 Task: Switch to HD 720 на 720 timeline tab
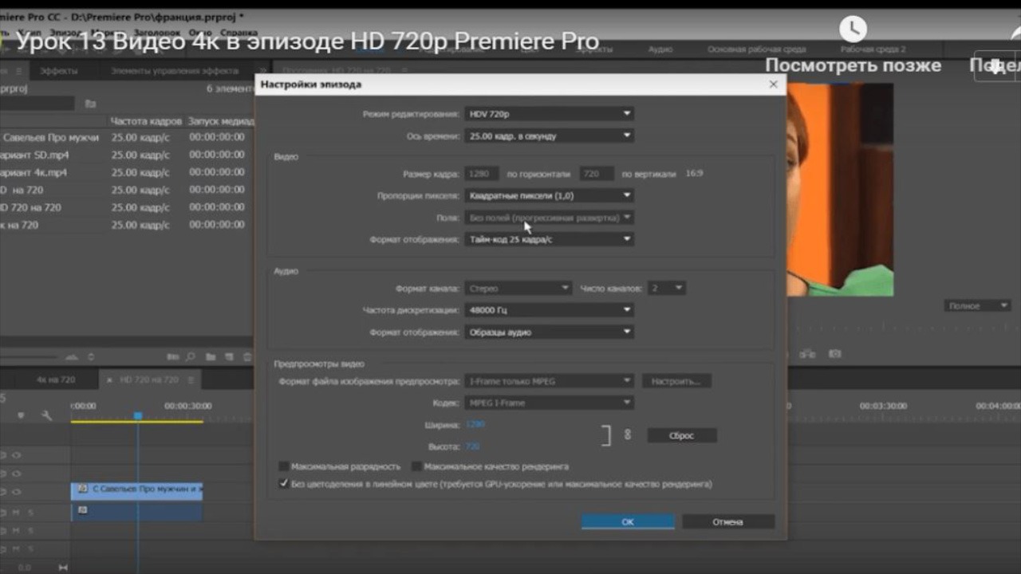pyautogui.click(x=149, y=380)
